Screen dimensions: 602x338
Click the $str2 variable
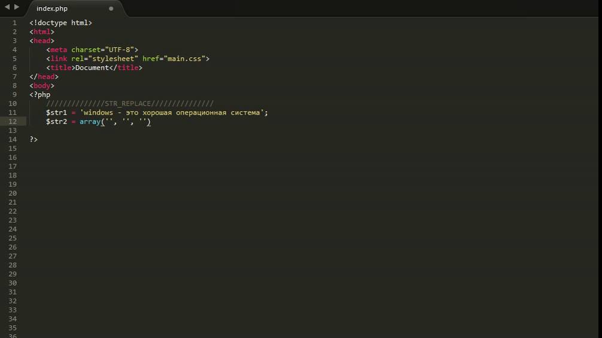(x=56, y=121)
